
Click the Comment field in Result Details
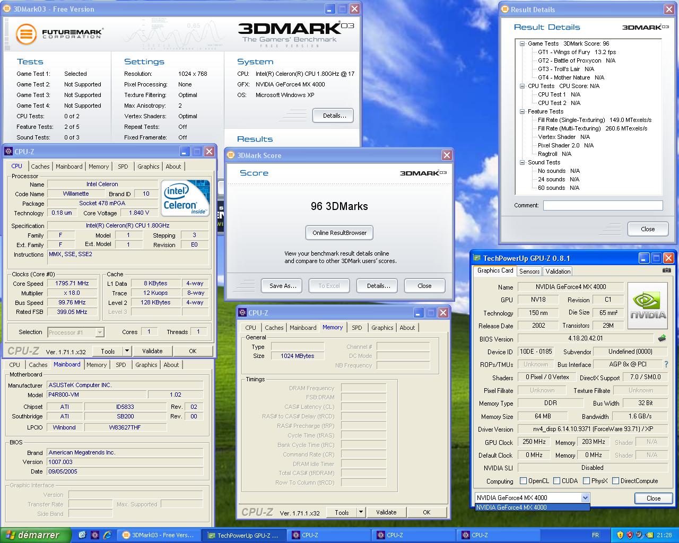pyautogui.click(x=603, y=205)
